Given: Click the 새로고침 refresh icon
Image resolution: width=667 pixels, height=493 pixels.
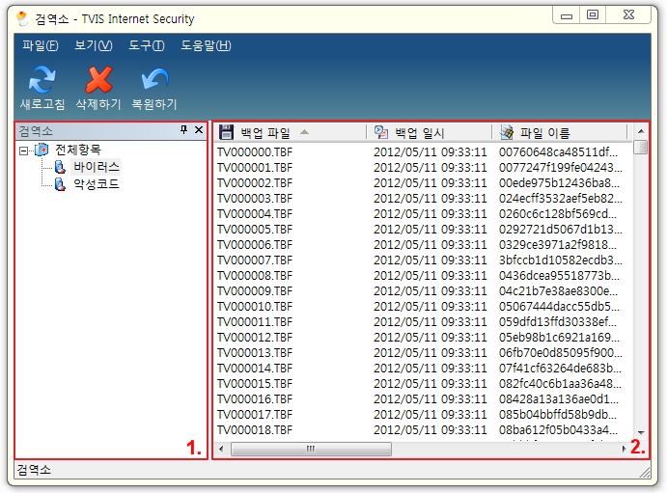Looking at the screenshot, I should coord(42,79).
